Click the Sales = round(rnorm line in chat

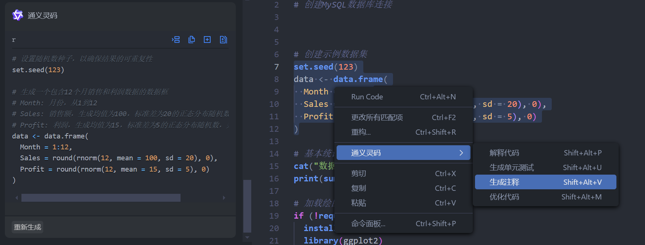(118, 158)
